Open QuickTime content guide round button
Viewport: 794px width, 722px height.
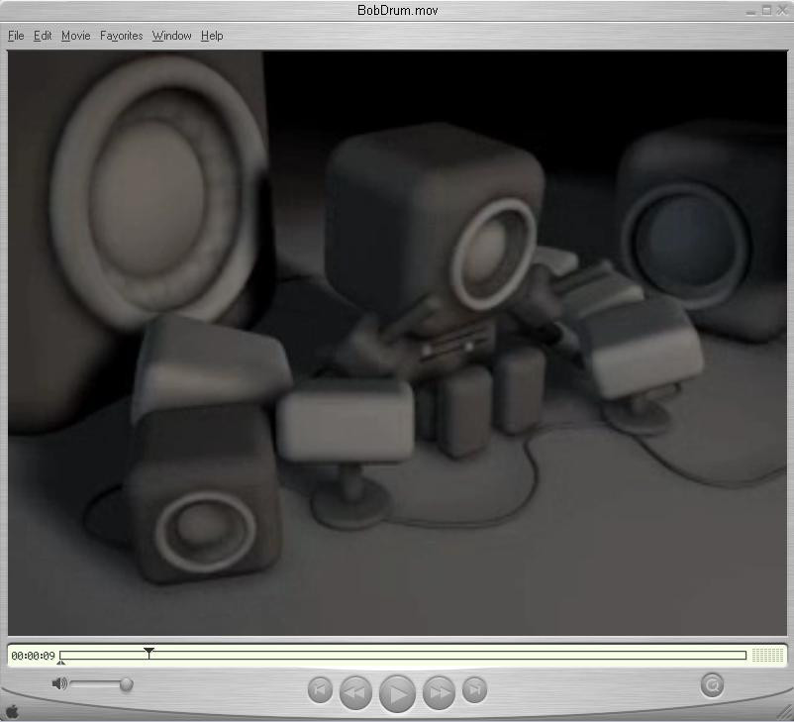pos(712,685)
